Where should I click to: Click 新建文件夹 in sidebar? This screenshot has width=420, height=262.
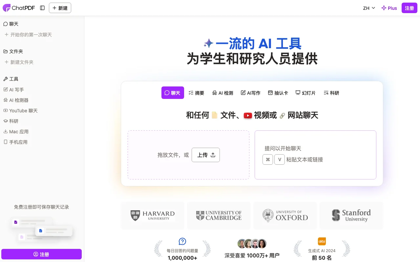coord(19,62)
